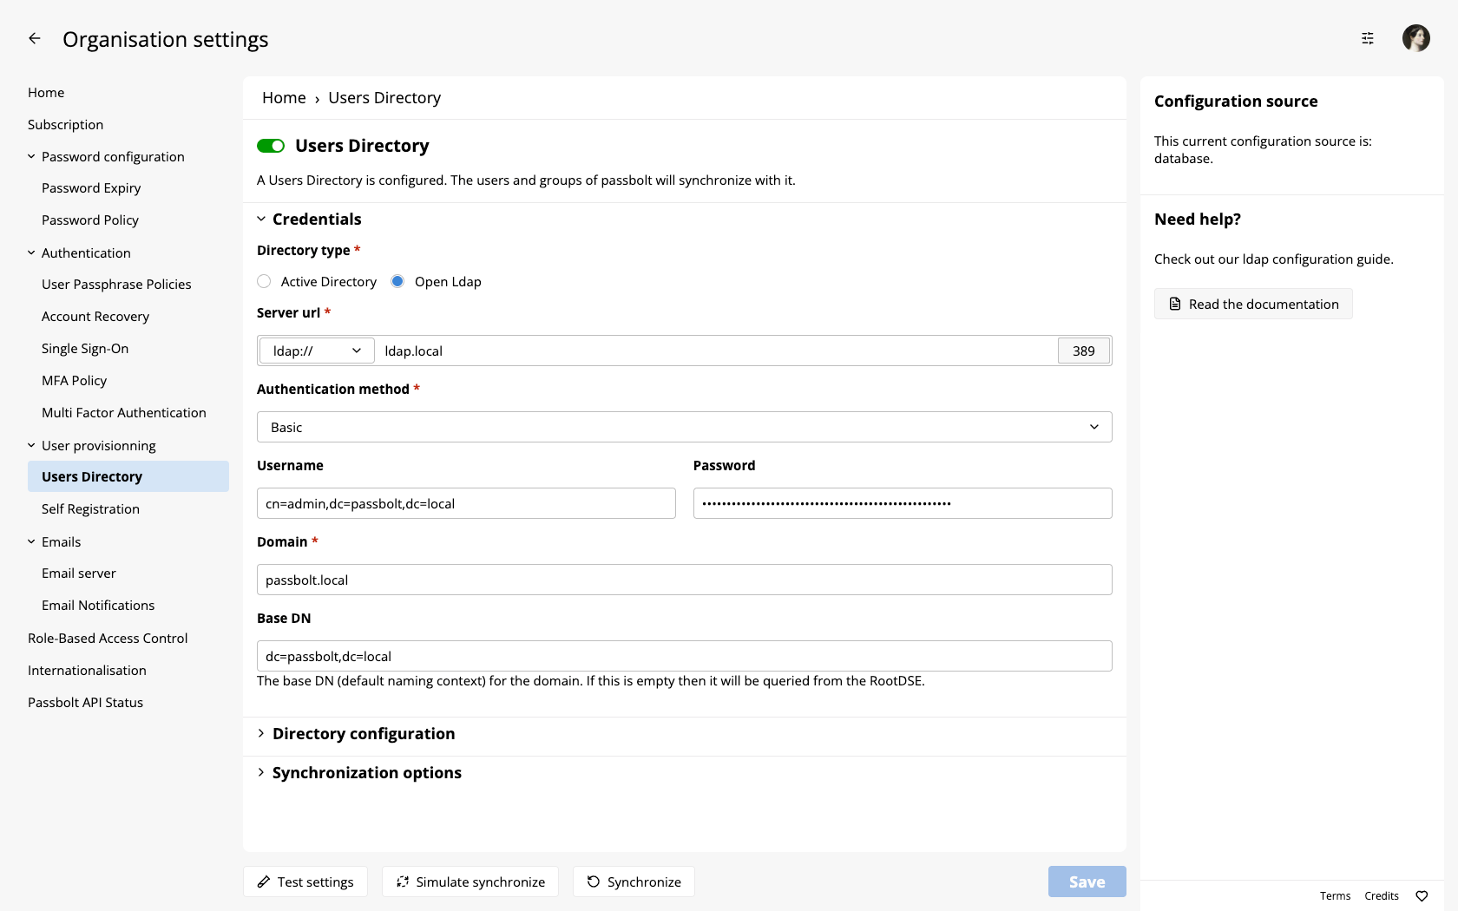Select Active Directory radio button
The width and height of the screenshot is (1458, 911).
click(x=264, y=281)
